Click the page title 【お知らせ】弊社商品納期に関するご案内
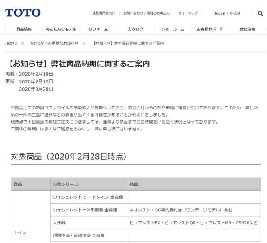The height and width of the screenshot is (243, 267). pyautogui.click(x=78, y=64)
